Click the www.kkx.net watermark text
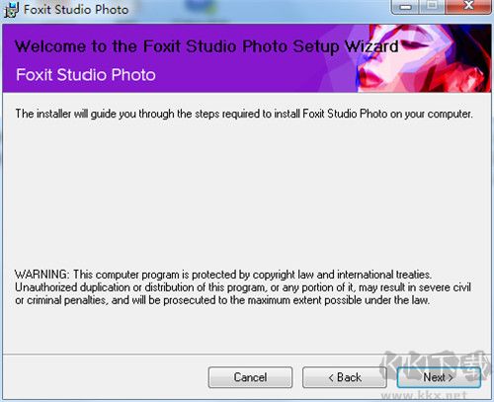 point(424,394)
